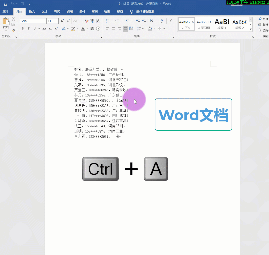The image size is (269, 255).
Task: Click the Undo arrow icon
Action: 13,4
